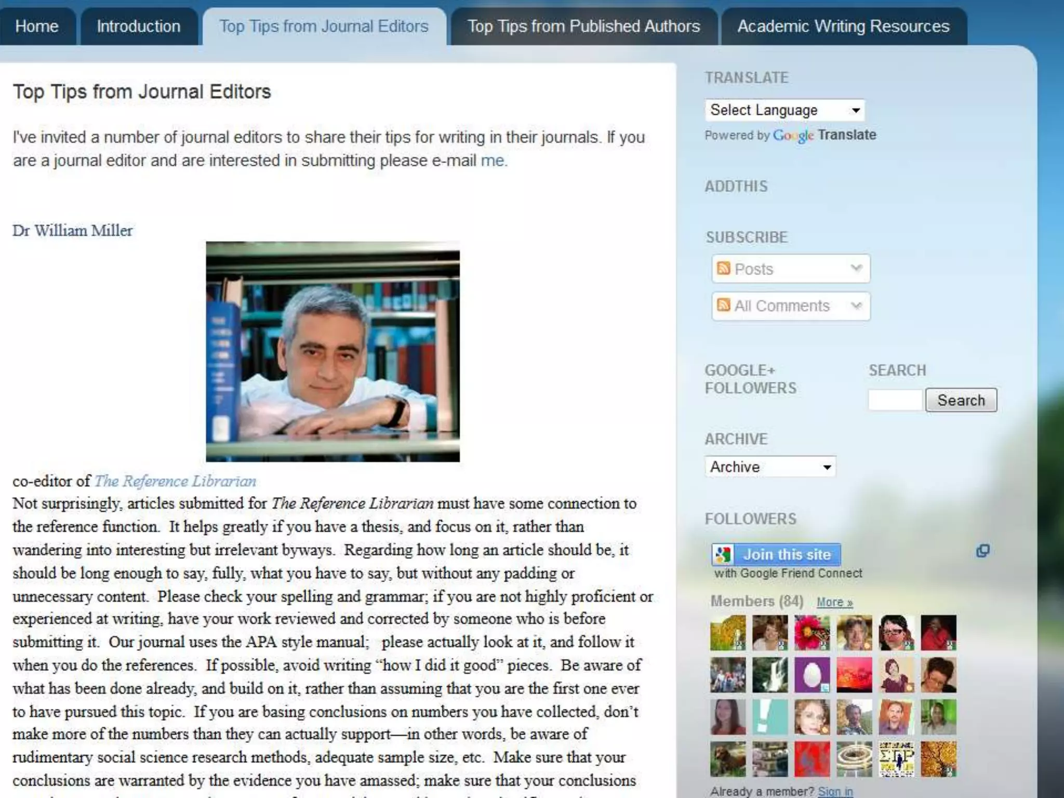Click the All Comments RSS feed icon
The width and height of the screenshot is (1064, 798).
point(723,305)
